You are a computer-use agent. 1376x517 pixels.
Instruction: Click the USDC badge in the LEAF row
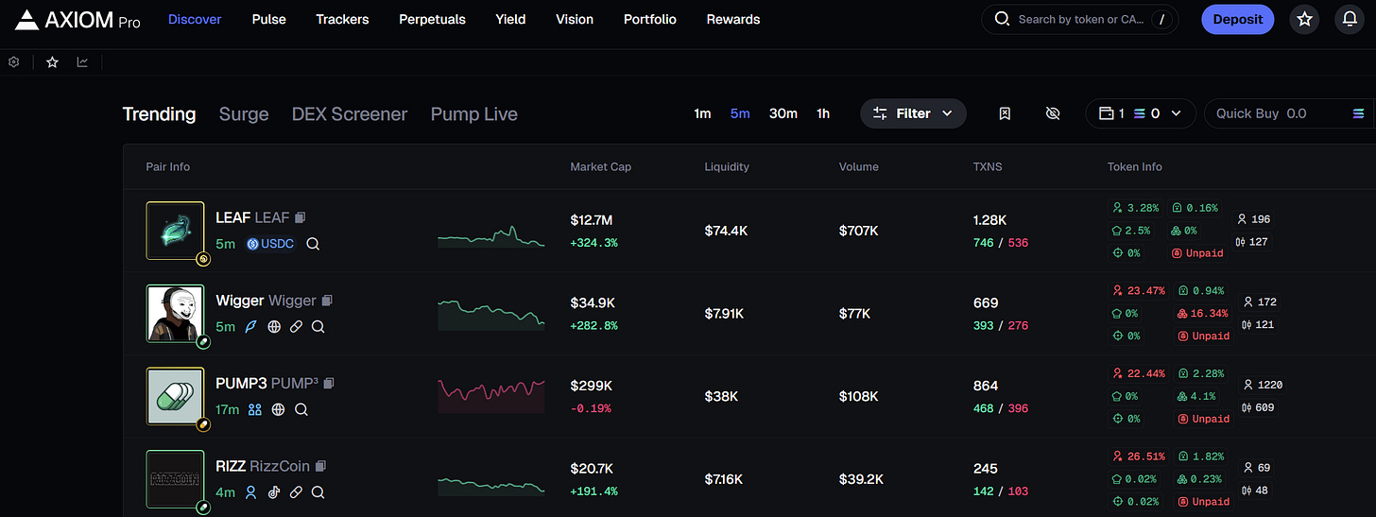point(270,244)
